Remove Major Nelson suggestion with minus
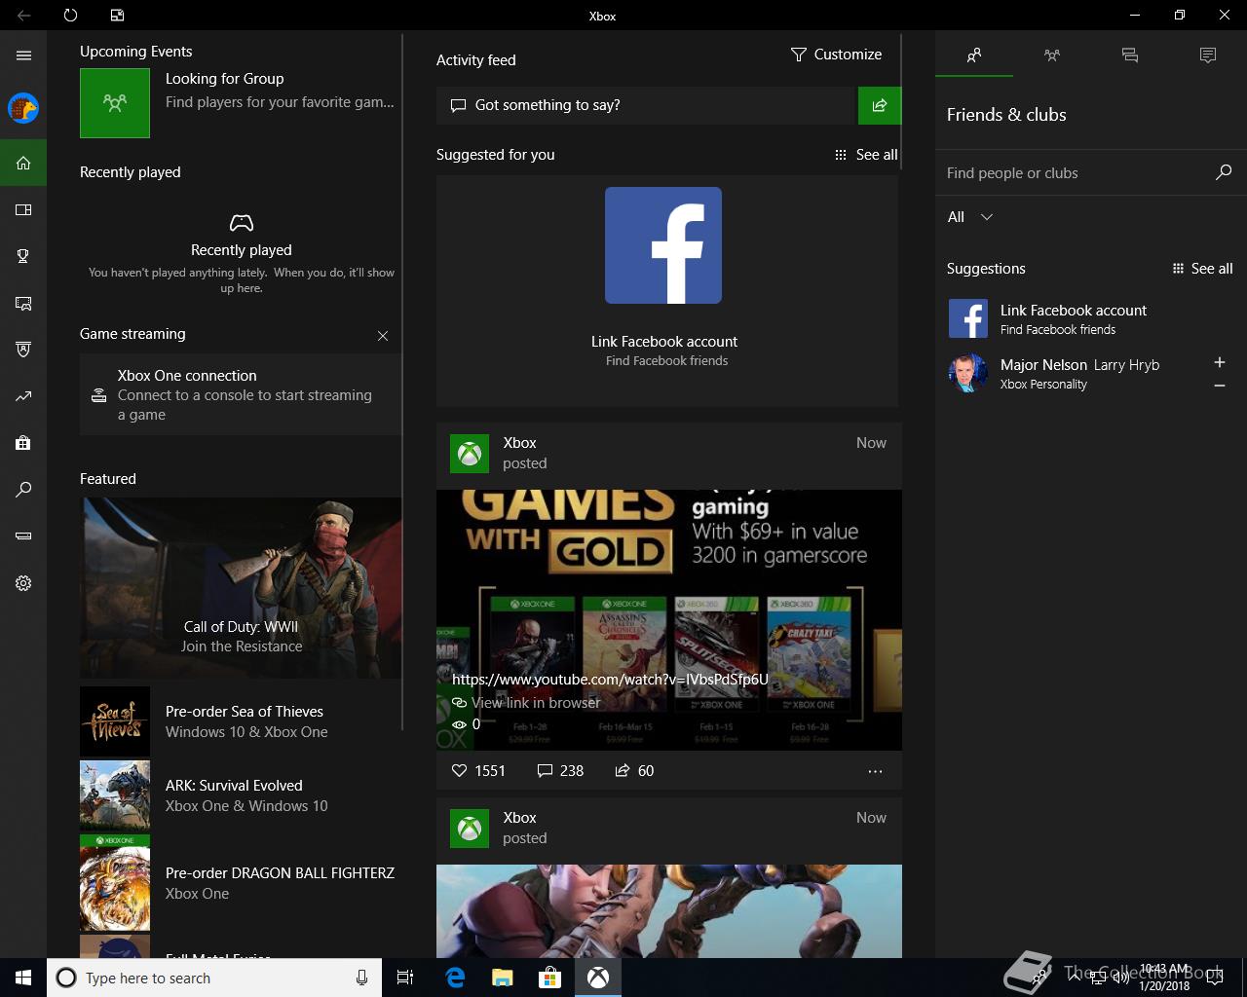 [1219, 386]
